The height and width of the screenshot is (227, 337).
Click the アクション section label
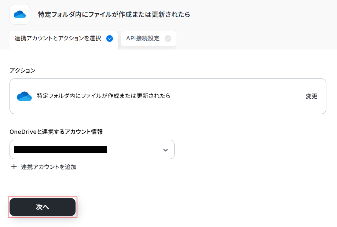(22, 70)
